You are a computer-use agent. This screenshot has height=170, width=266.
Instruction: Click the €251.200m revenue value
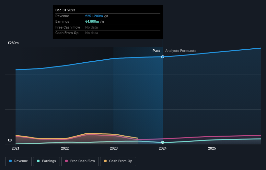click(x=94, y=16)
